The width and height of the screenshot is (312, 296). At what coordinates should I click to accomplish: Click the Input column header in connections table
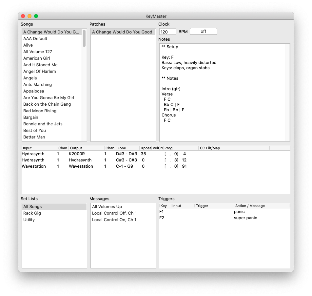point(39,148)
